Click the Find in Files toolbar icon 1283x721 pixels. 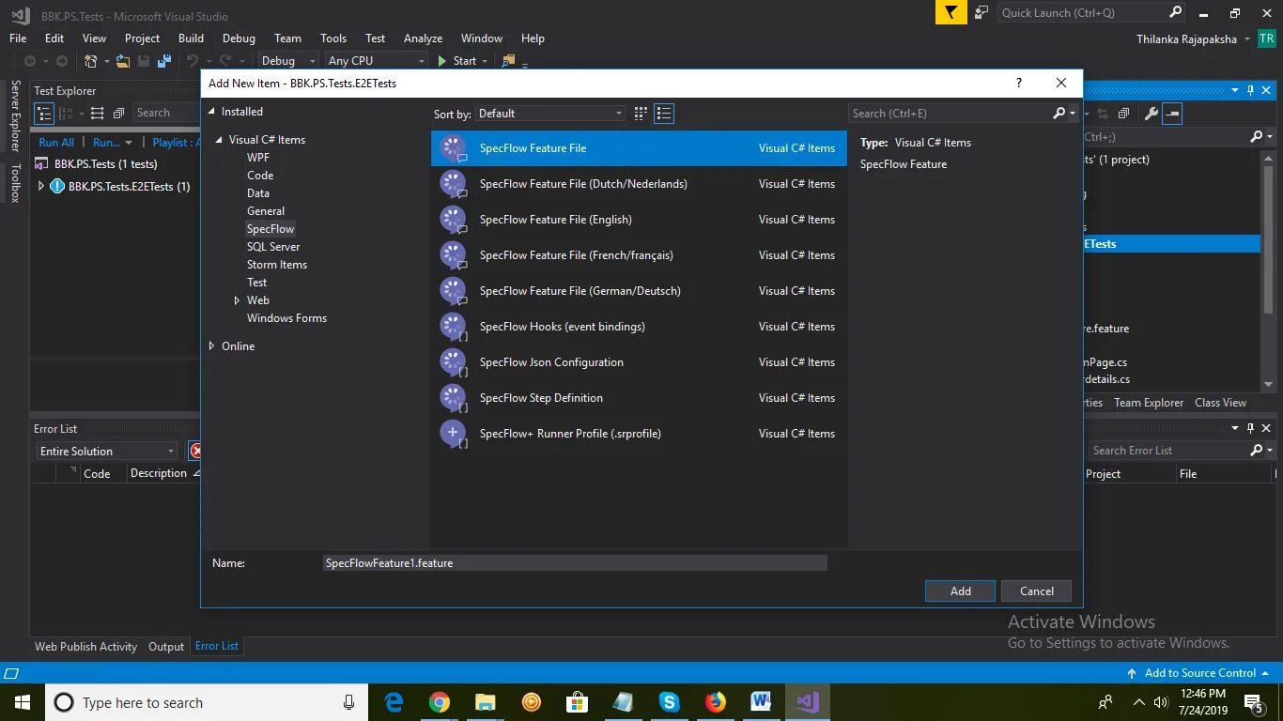coord(508,61)
